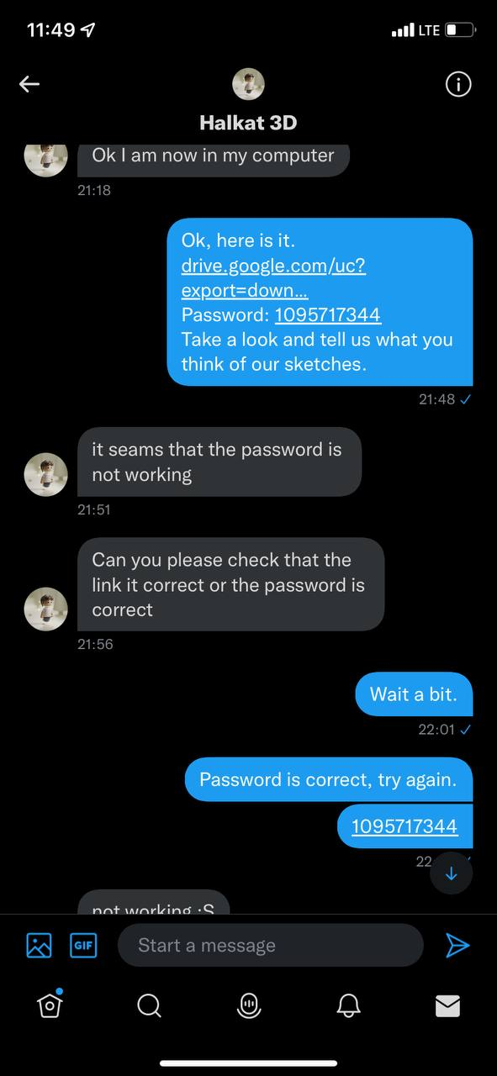The width and height of the screenshot is (497, 1076).
Task: Tap the standalone 1095717344 message link
Action: pyautogui.click(x=404, y=825)
